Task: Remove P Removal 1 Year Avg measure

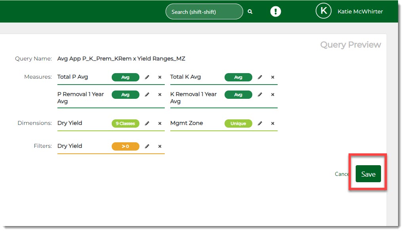Action: pos(160,95)
